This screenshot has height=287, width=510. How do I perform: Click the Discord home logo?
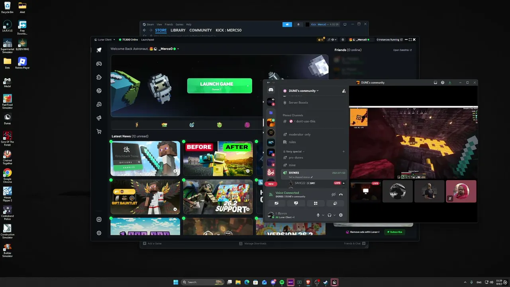pyautogui.click(x=271, y=90)
